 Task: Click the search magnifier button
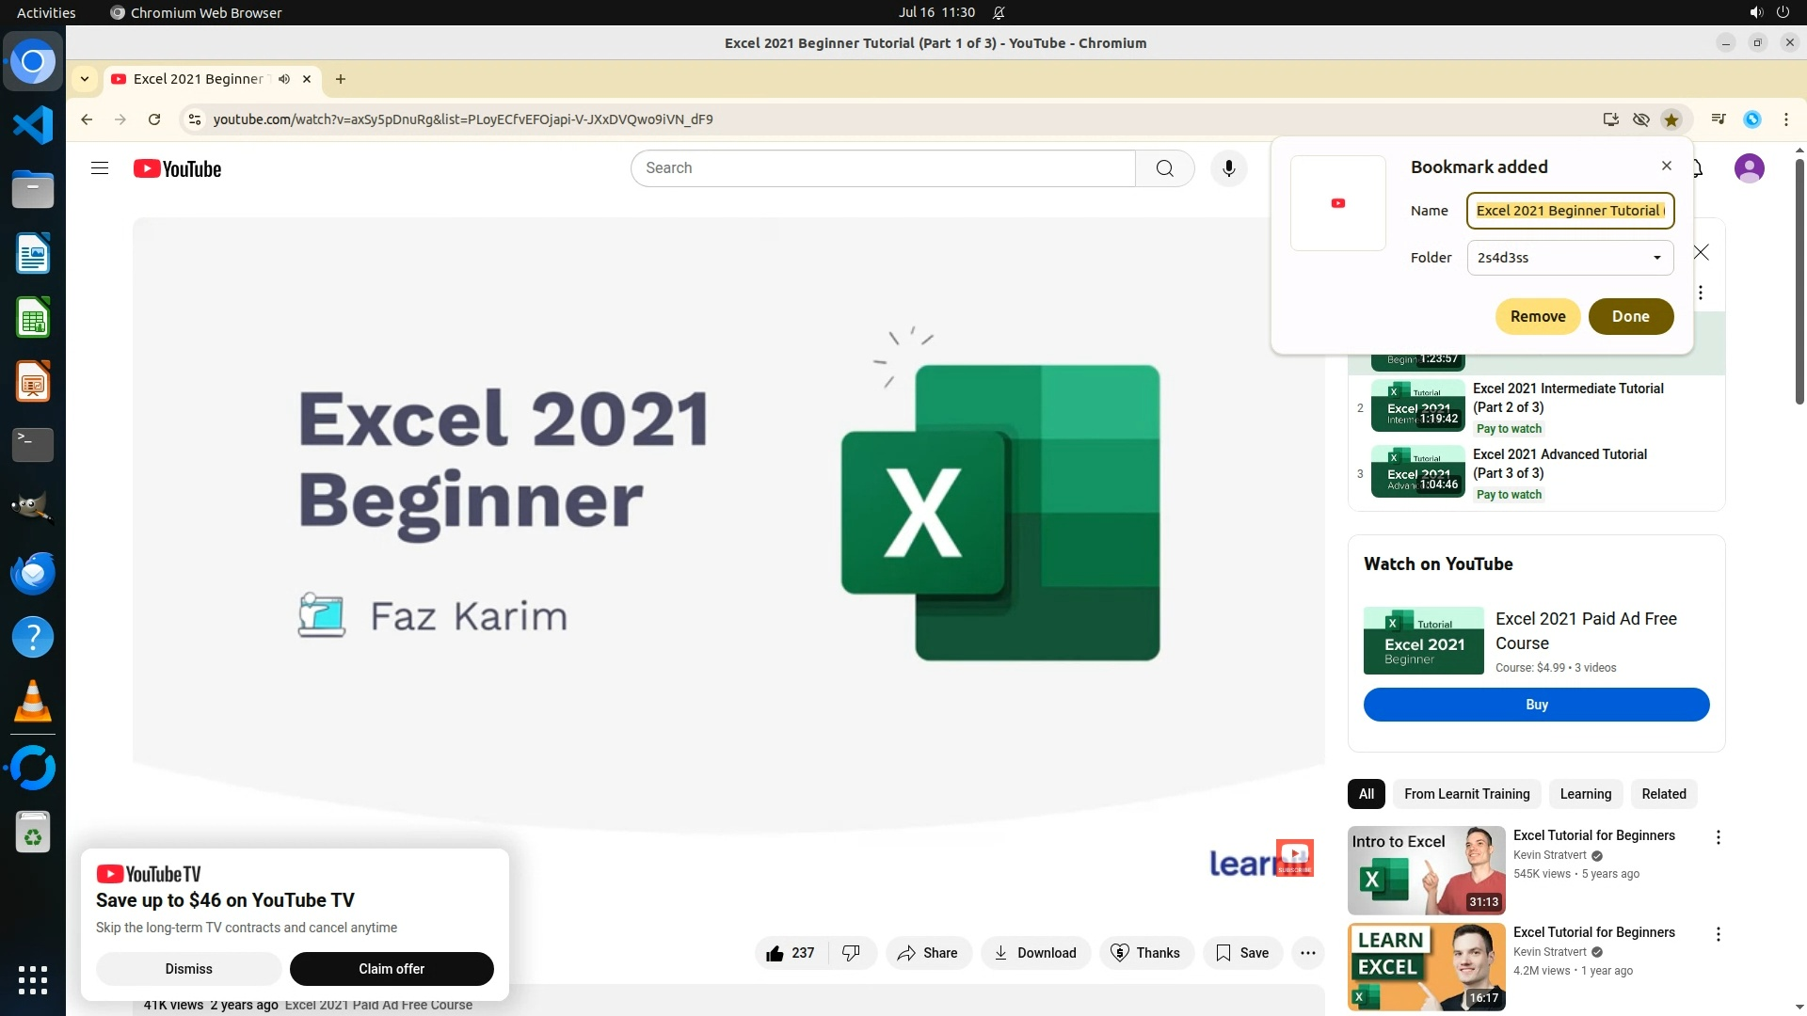(x=1164, y=168)
